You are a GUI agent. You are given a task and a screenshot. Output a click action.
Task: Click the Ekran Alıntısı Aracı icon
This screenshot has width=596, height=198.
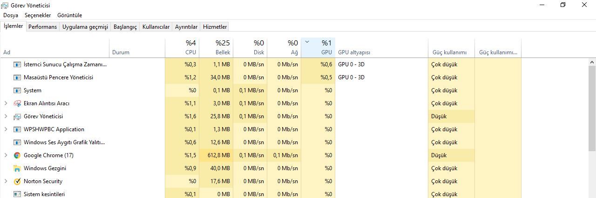point(17,103)
